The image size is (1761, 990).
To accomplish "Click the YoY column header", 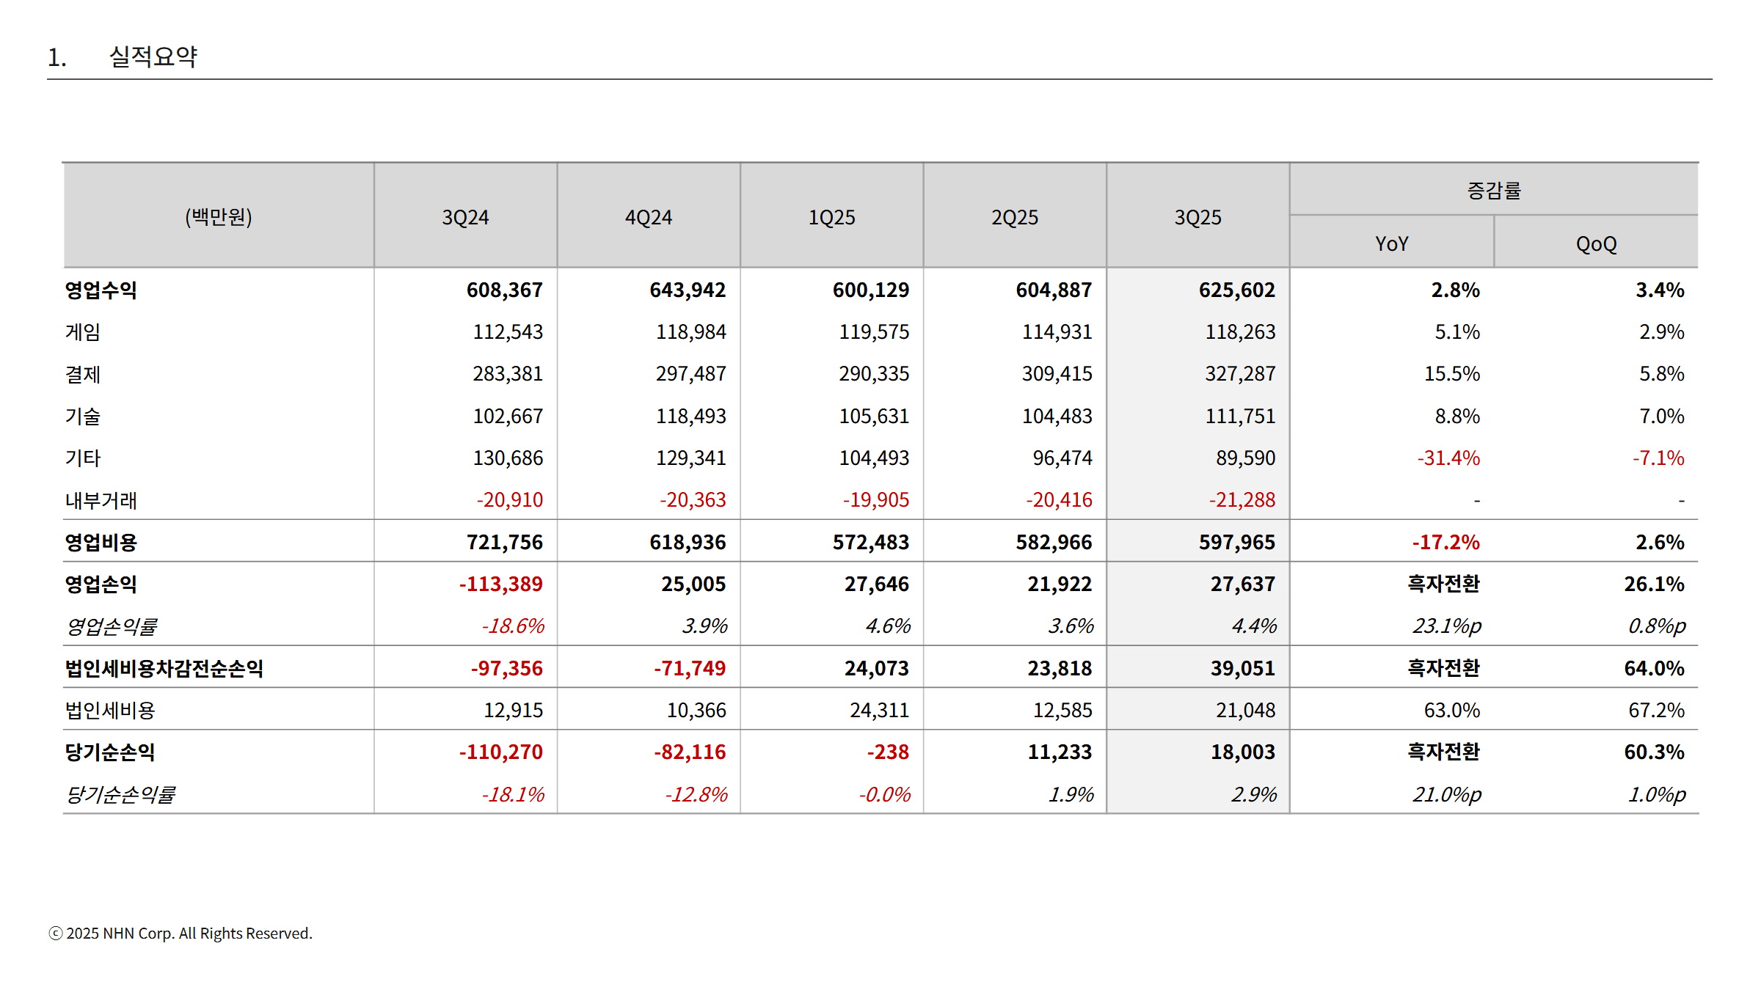I will click(x=1391, y=243).
